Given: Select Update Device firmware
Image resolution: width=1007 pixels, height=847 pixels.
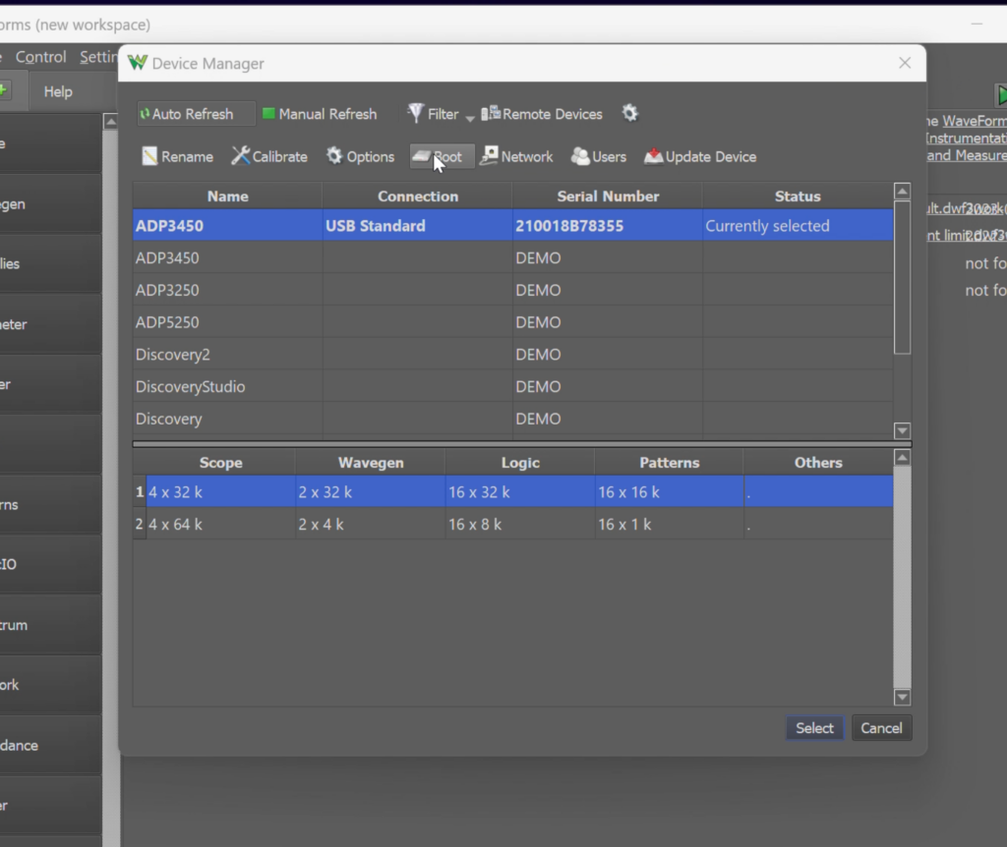Looking at the screenshot, I should tap(699, 156).
